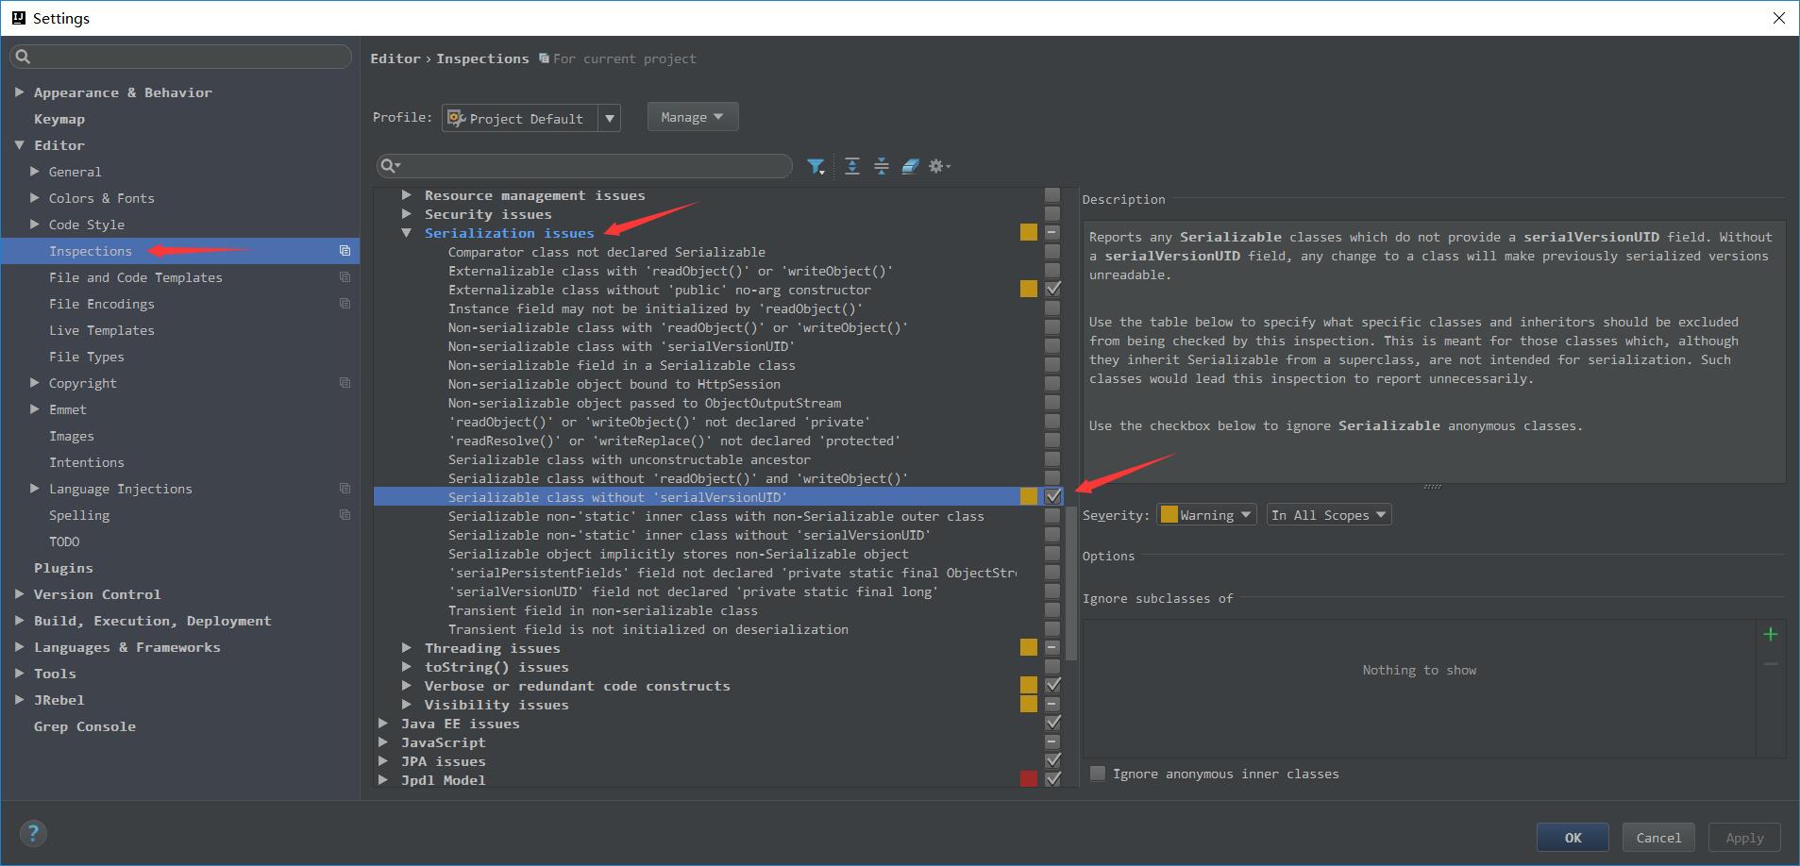The height and width of the screenshot is (866, 1800).
Task: Open the Severity 'Warning' dropdown
Action: 1206,515
